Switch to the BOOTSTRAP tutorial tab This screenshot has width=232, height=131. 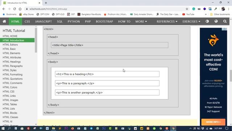(x=104, y=21)
